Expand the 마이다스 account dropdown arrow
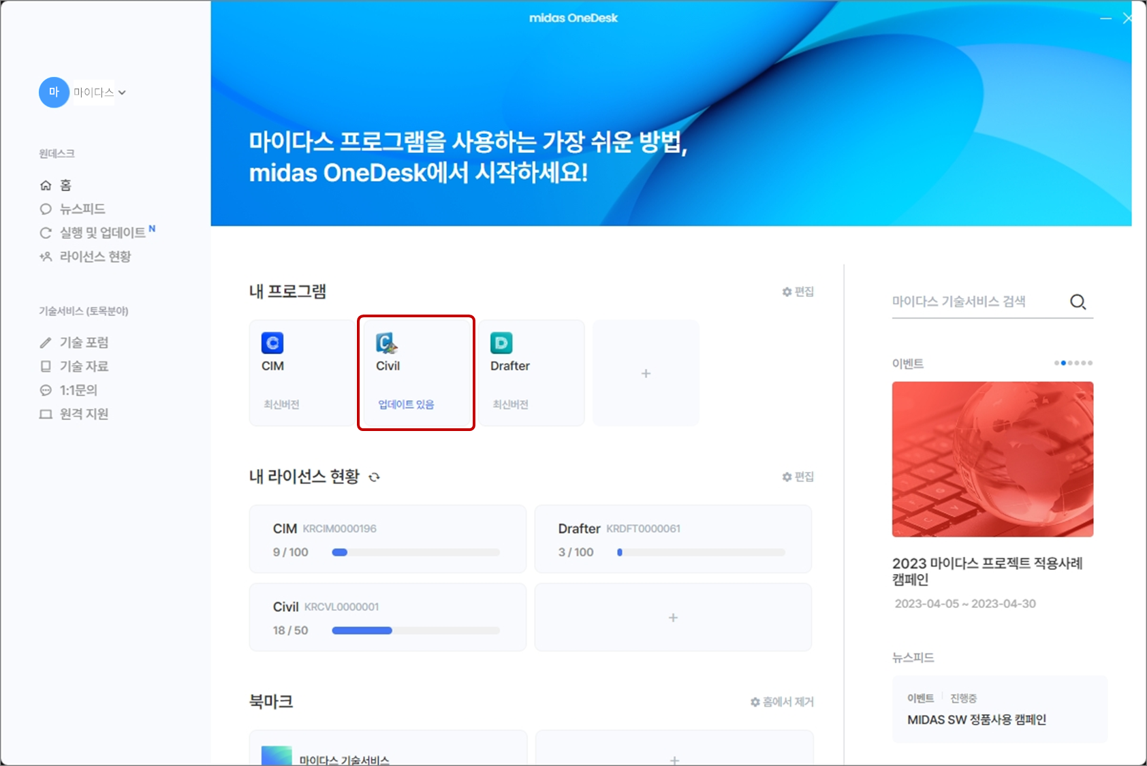The image size is (1147, 766). [122, 93]
